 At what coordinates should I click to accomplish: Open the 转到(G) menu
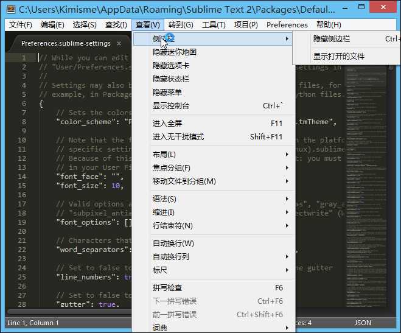click(x=181, y=25)
